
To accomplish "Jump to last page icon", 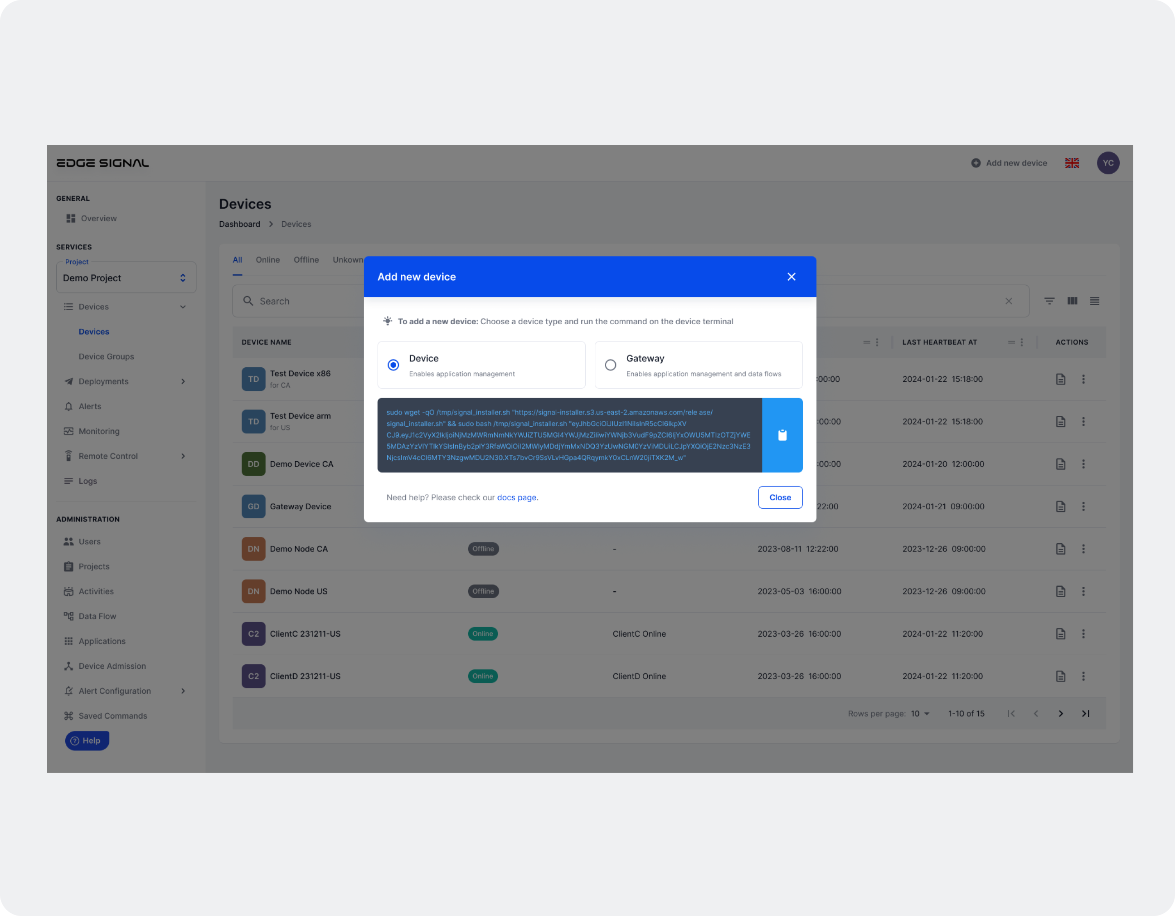I will tap(1085, 714).
